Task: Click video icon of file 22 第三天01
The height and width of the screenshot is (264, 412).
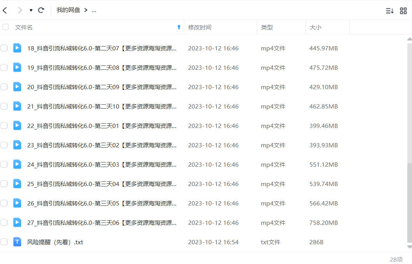Action: click(x=17, y=126)
